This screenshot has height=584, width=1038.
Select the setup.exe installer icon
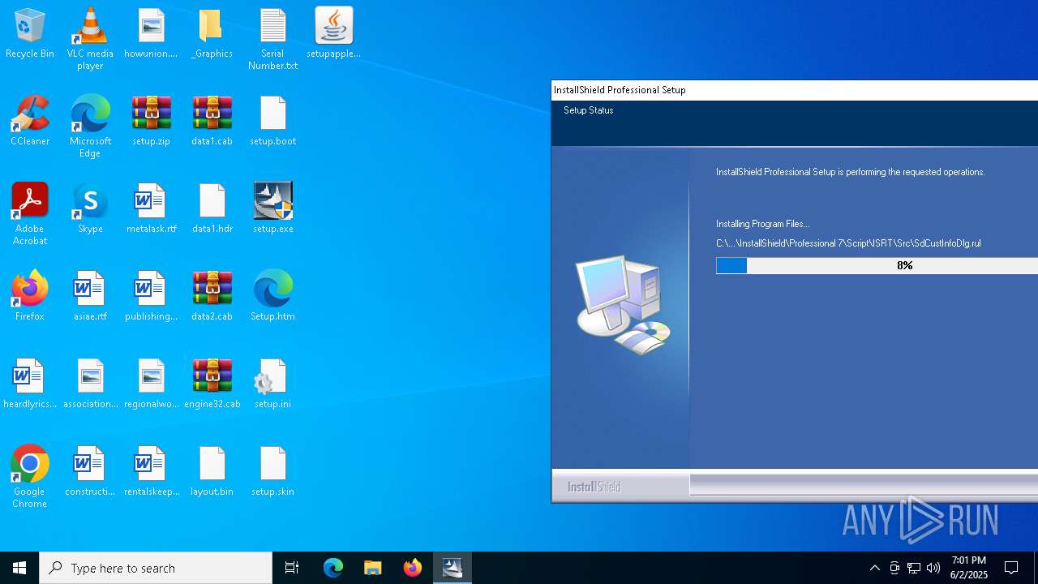[272, 209]
